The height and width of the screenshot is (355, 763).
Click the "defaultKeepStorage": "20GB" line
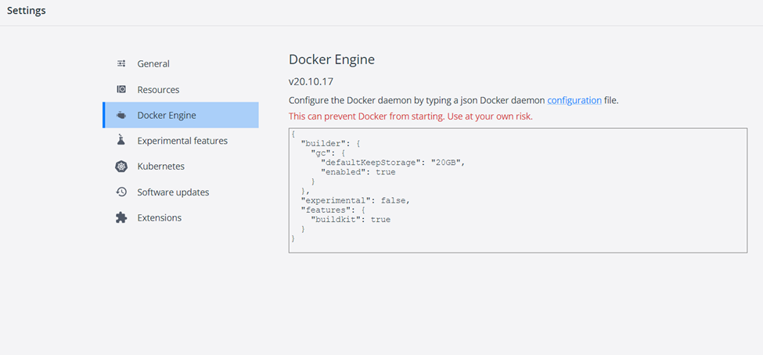pos(393,163)
